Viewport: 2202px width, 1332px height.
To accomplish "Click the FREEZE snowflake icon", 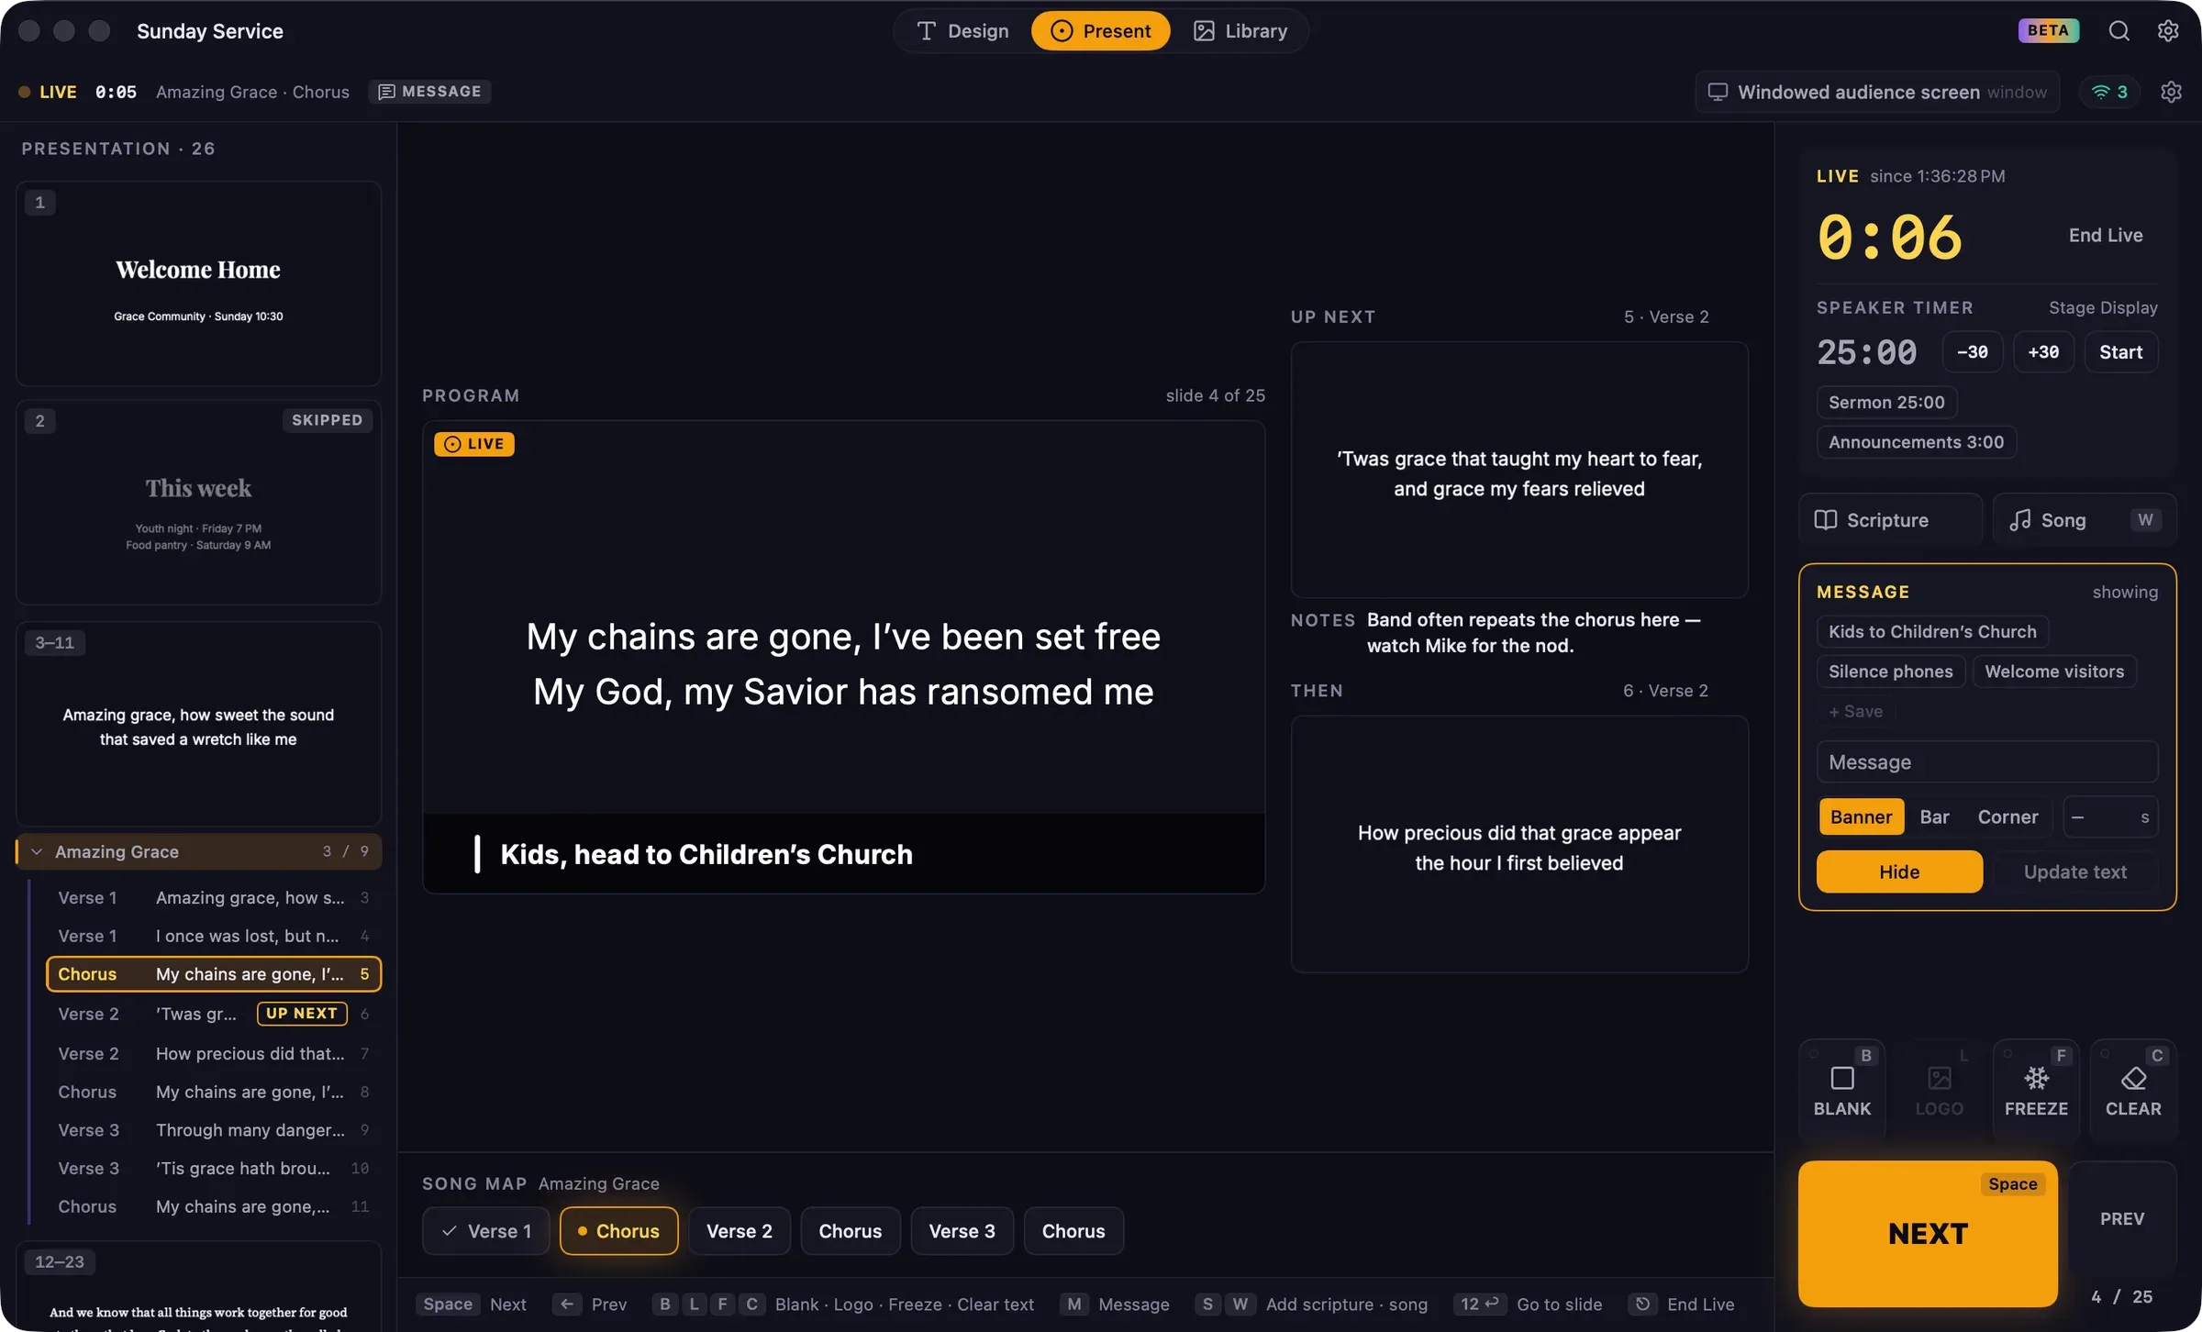I will [x=2036, y=1078].
